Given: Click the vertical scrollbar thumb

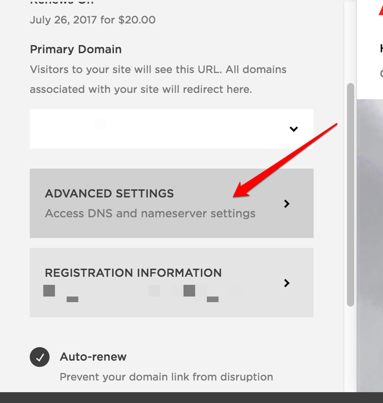Looking at the screenshot, I should (351, 194).
